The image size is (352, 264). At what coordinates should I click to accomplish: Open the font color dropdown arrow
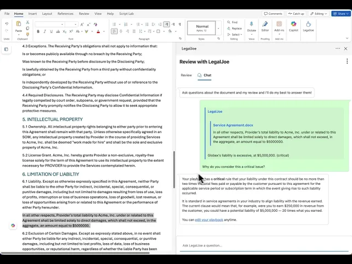[x=104, y=31]
